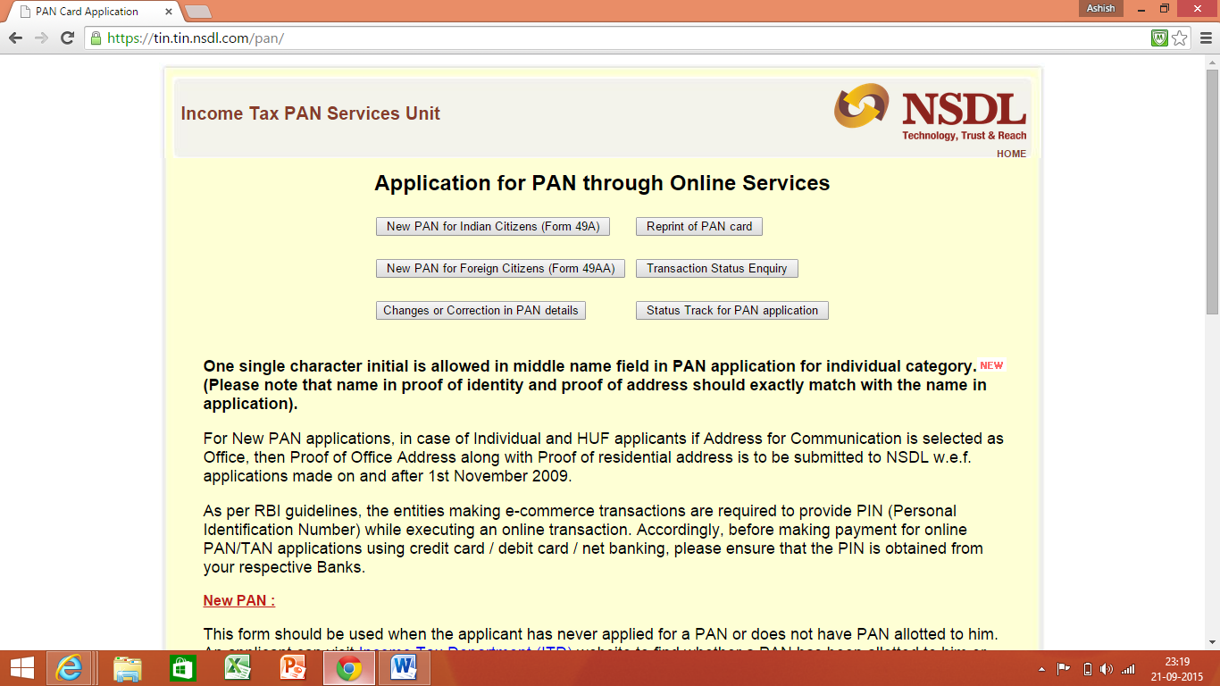Click the green padlock in address bar

[96, 38]
